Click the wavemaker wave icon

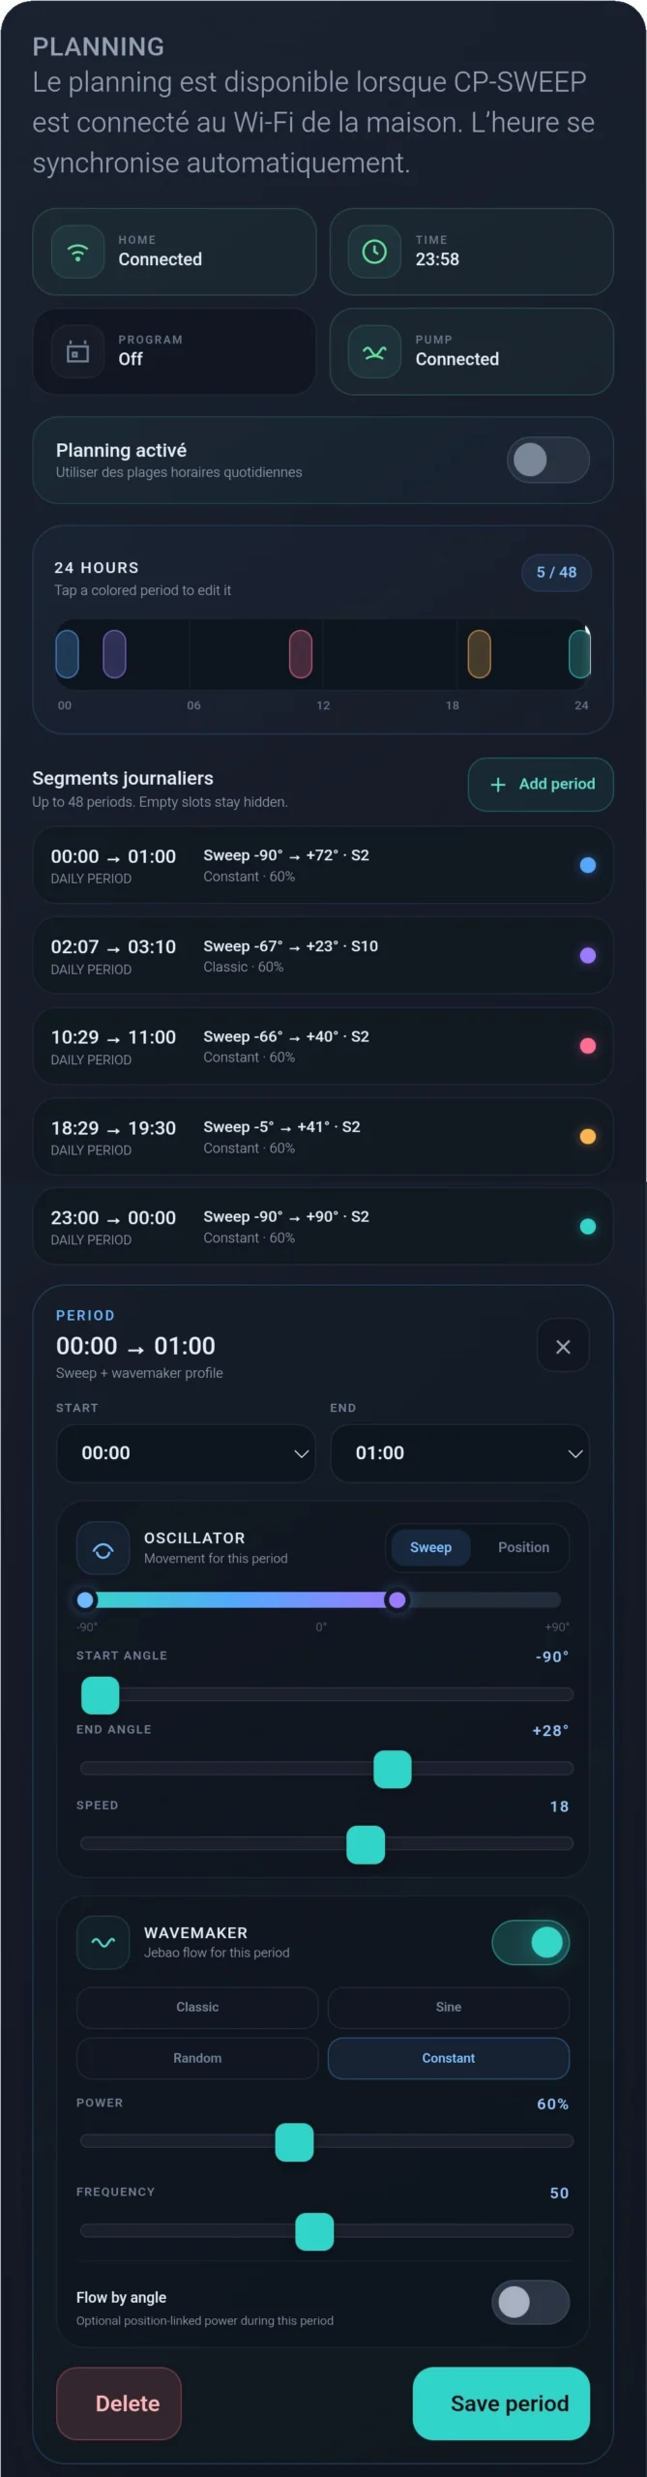coord(103,1942)
